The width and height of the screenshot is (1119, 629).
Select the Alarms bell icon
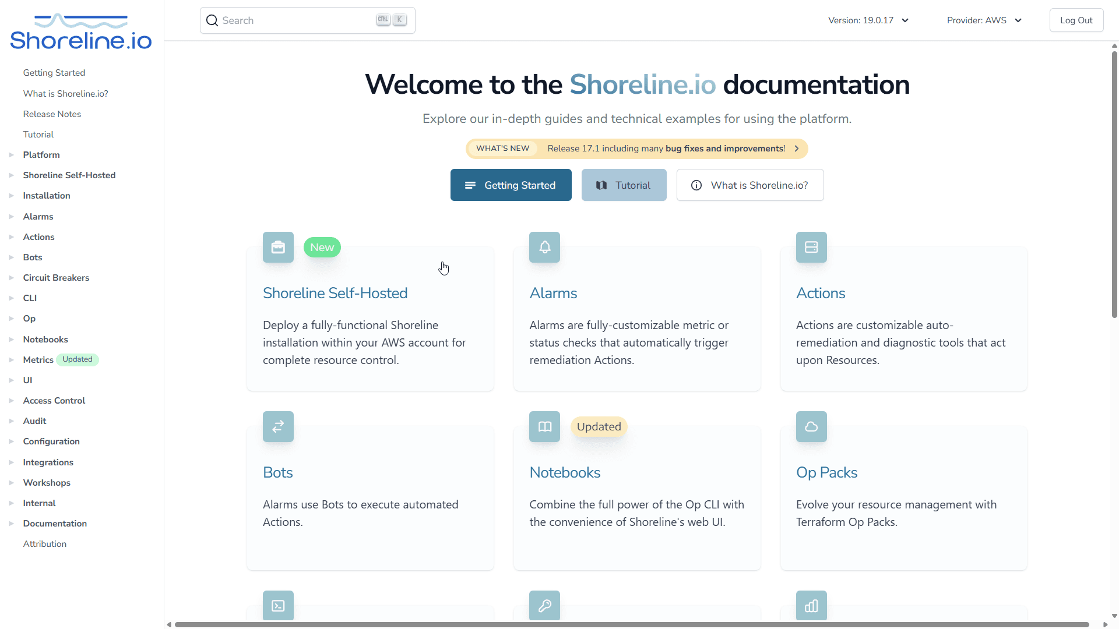coord(544,247)
